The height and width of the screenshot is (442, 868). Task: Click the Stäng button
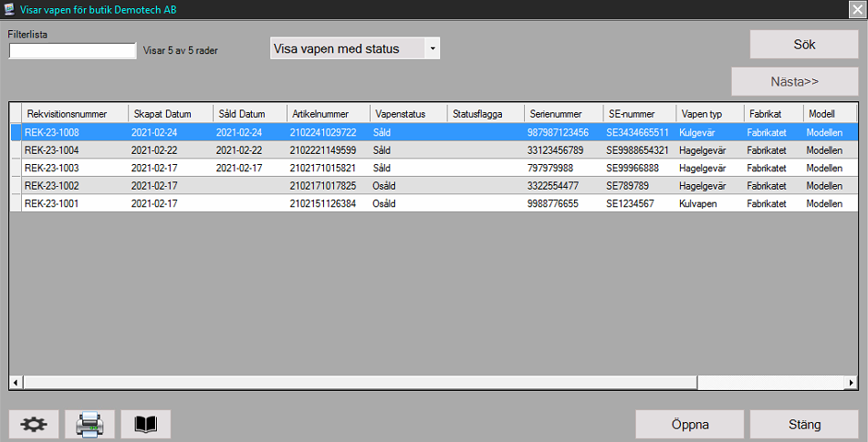coord(804,424)
